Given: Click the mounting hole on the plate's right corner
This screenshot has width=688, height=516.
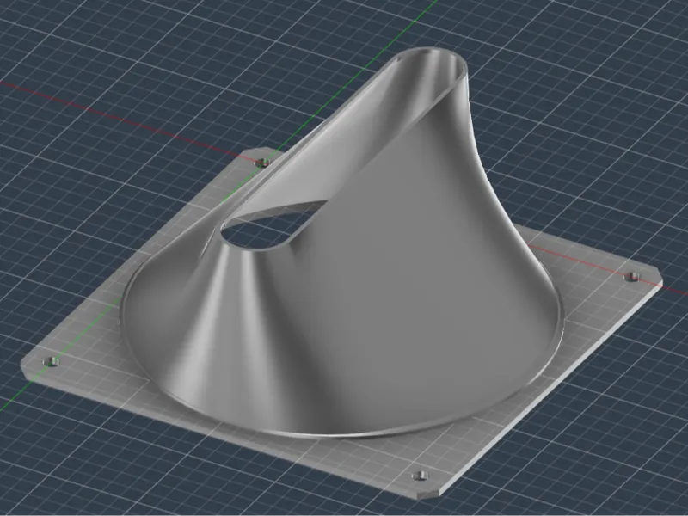Looking at the screenshot, I should pyautogui.click(x=632, y=276).
